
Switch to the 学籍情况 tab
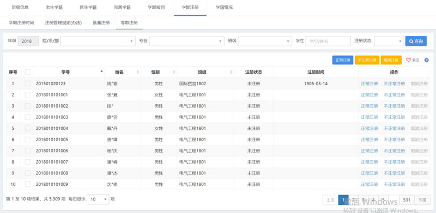[224, 8]
